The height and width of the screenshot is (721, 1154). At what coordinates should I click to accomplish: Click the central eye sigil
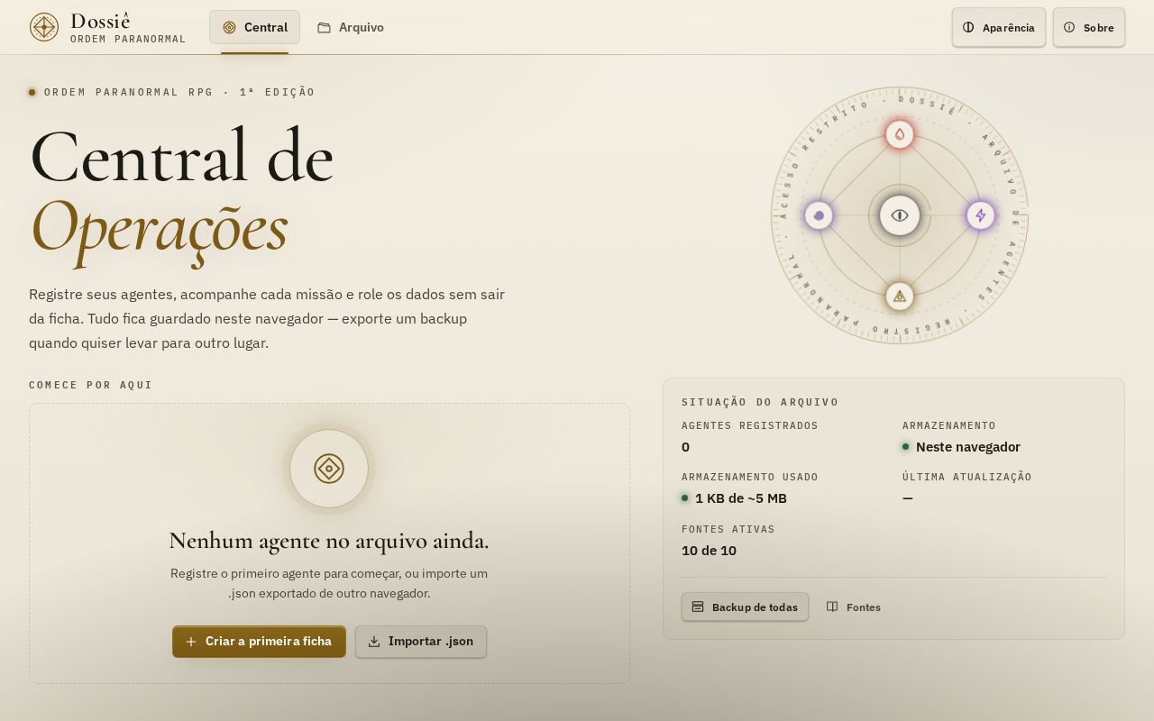(900, 215)
